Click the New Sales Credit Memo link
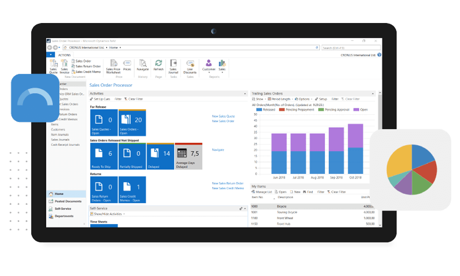Image resolution: width=460 pixels, height=276 pixels. (x=228, y=188)
